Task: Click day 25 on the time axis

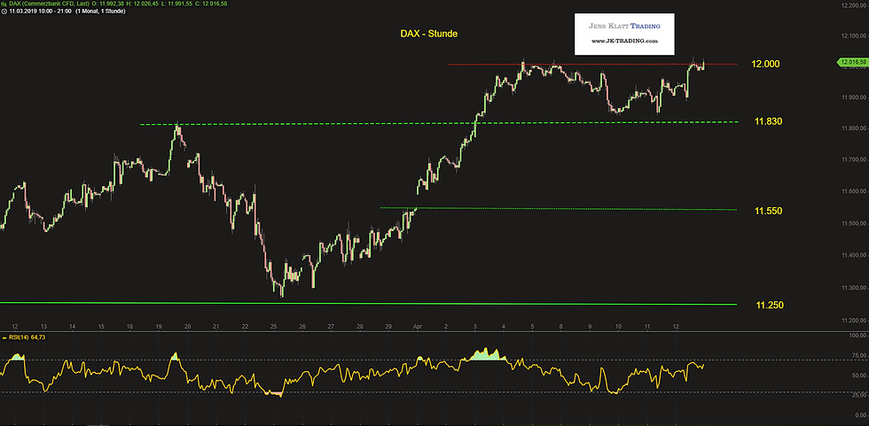Action: [273, 327]
